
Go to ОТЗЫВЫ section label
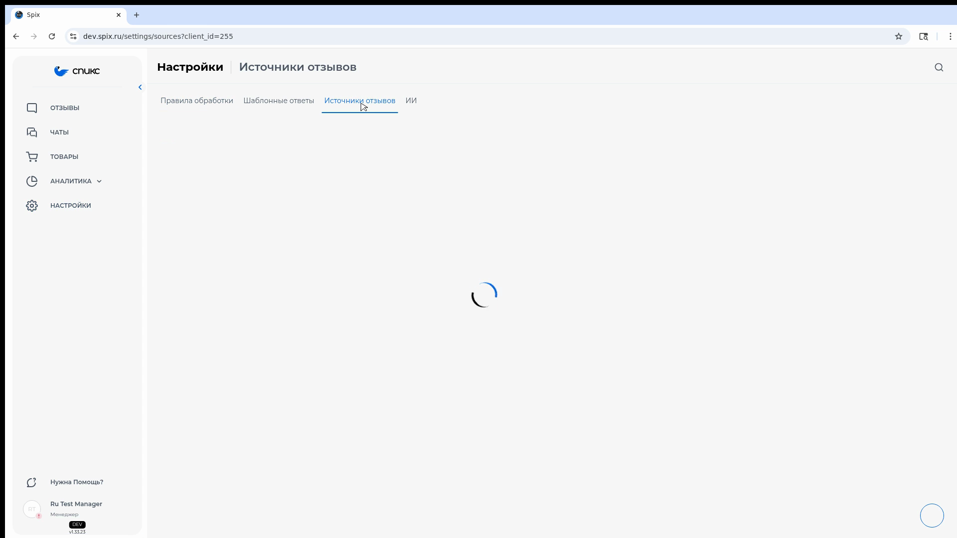[x=65, y=108]
